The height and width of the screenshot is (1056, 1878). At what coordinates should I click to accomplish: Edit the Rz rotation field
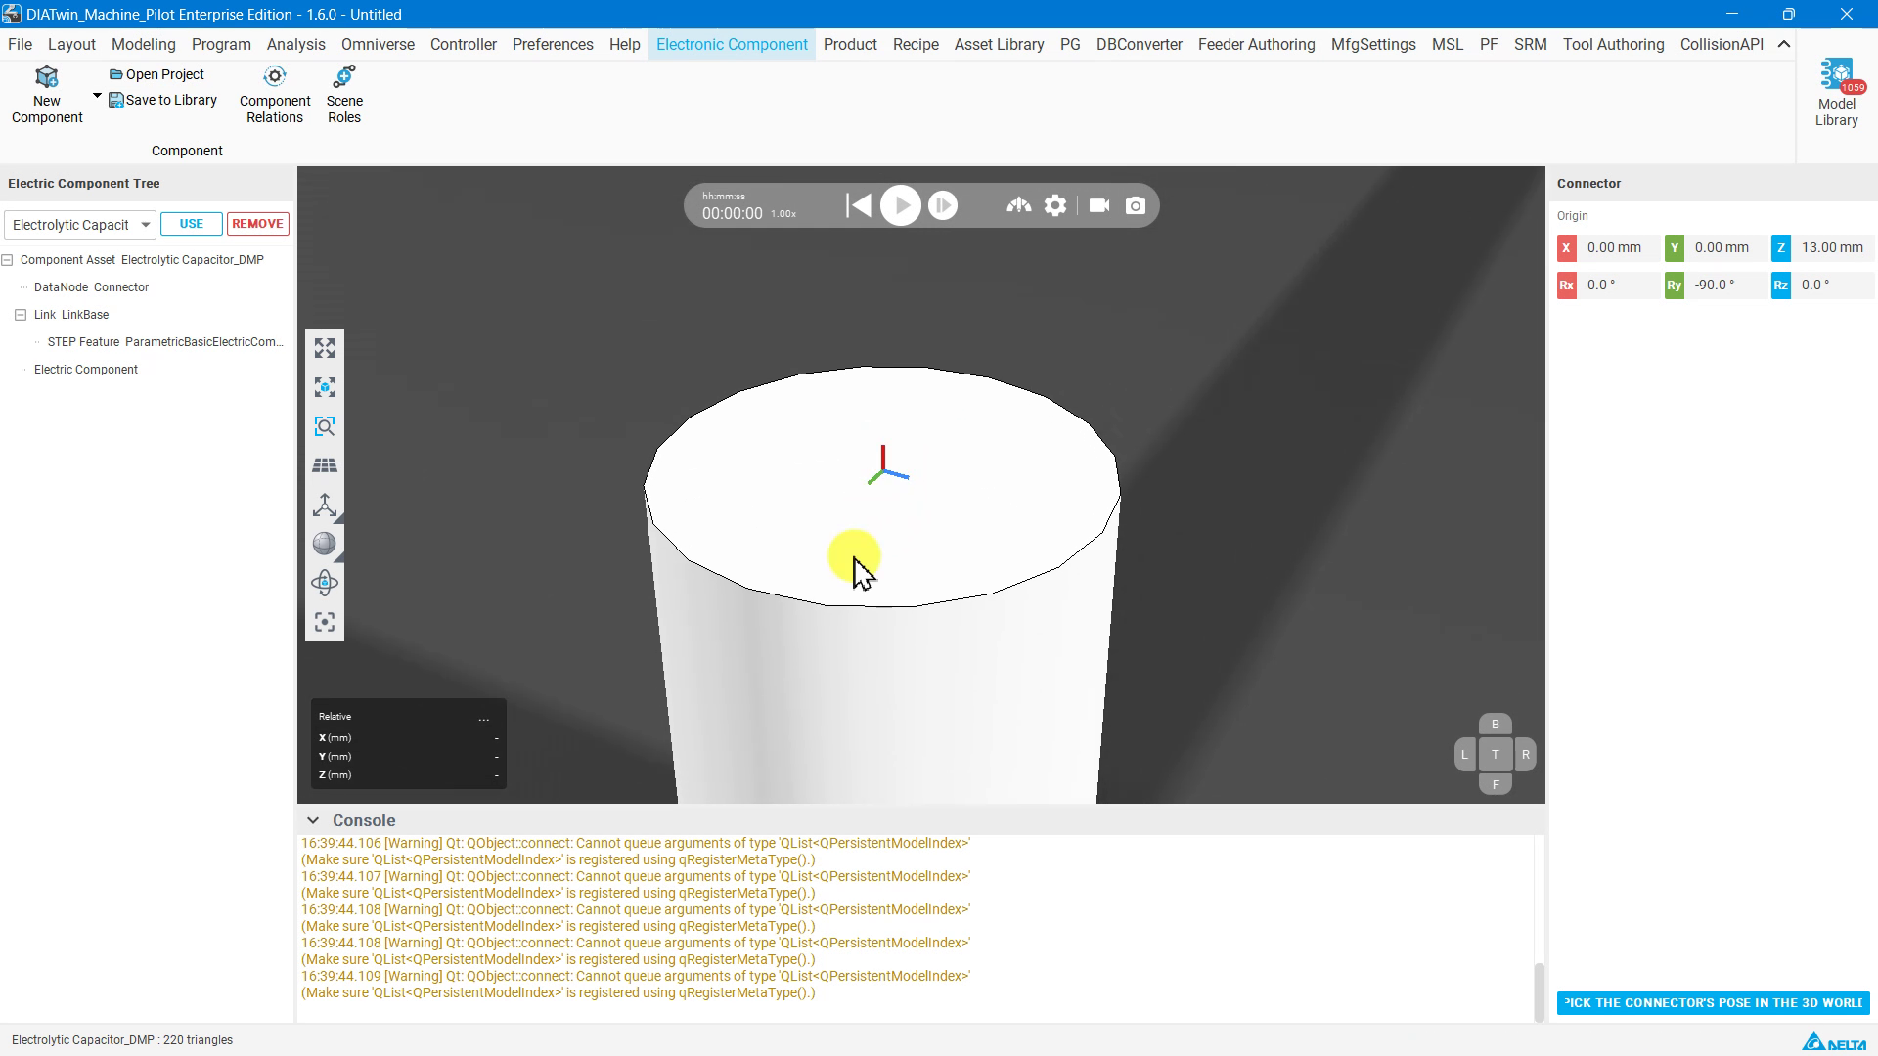coord(1832,285)
